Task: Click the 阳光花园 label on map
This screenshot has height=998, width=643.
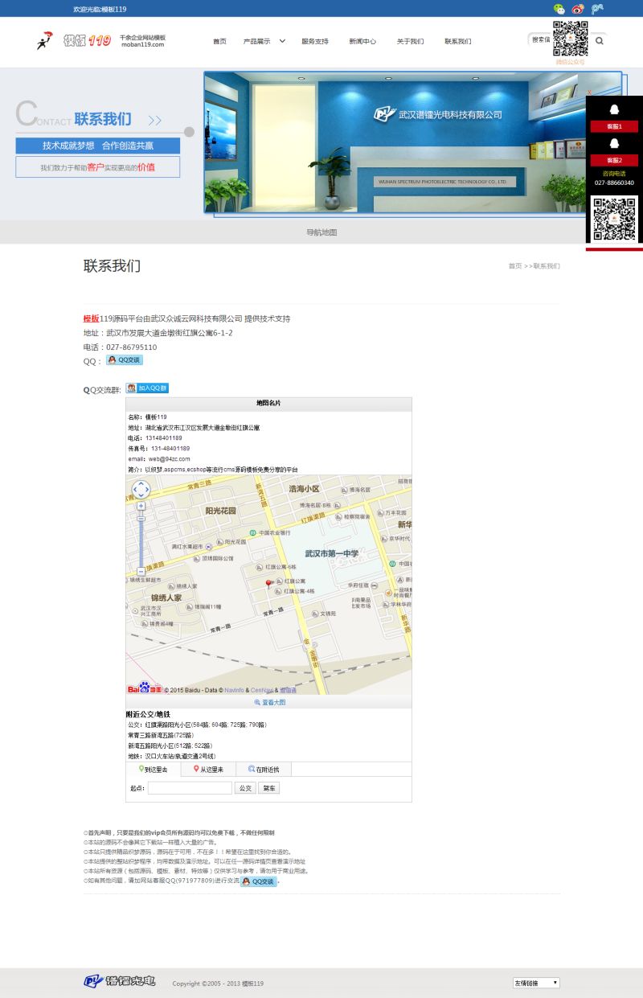Action: 220,511
